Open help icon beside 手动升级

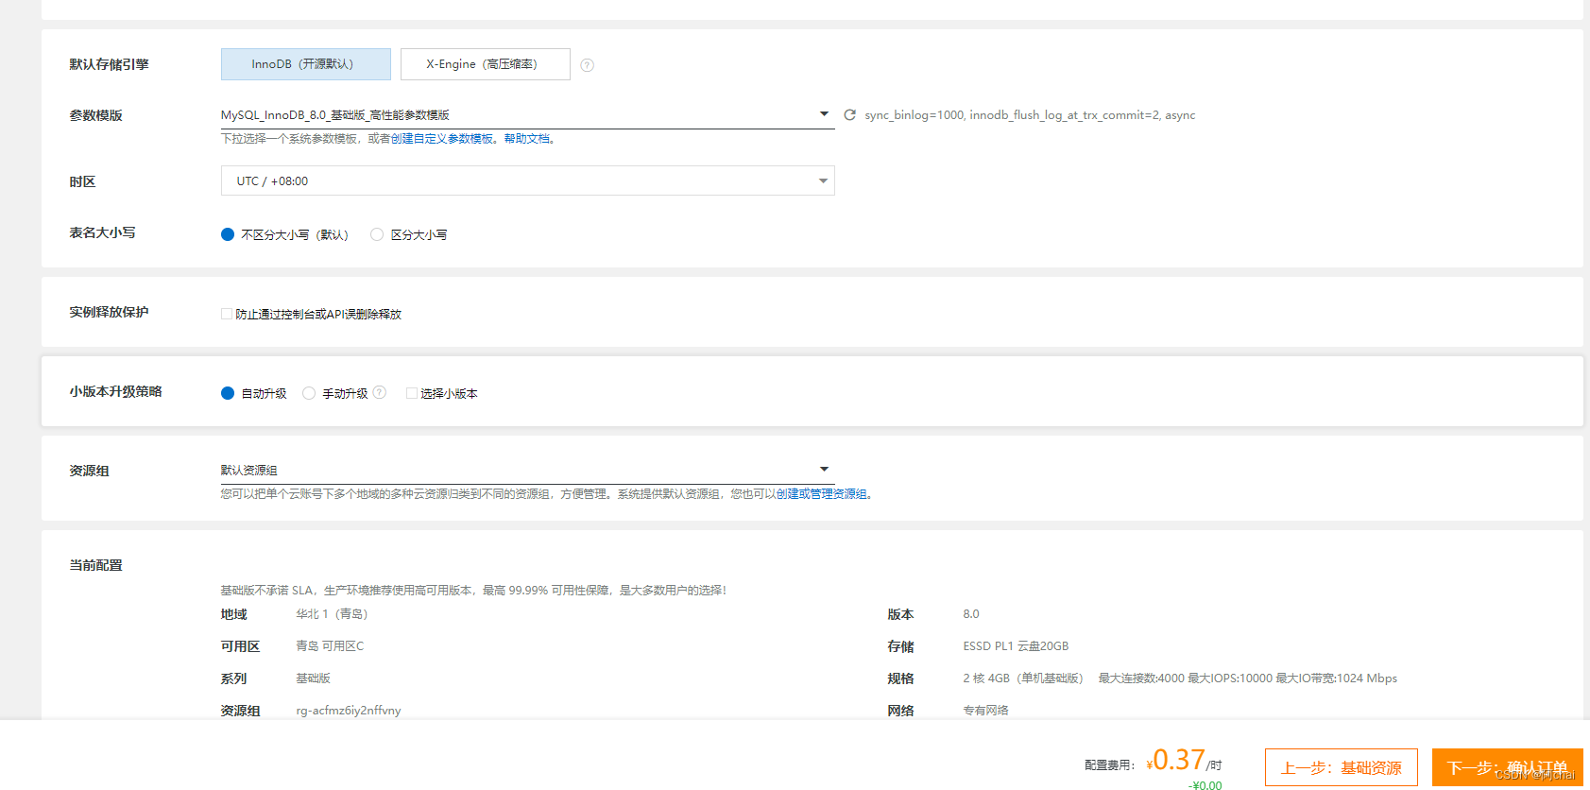click(380, 392)
